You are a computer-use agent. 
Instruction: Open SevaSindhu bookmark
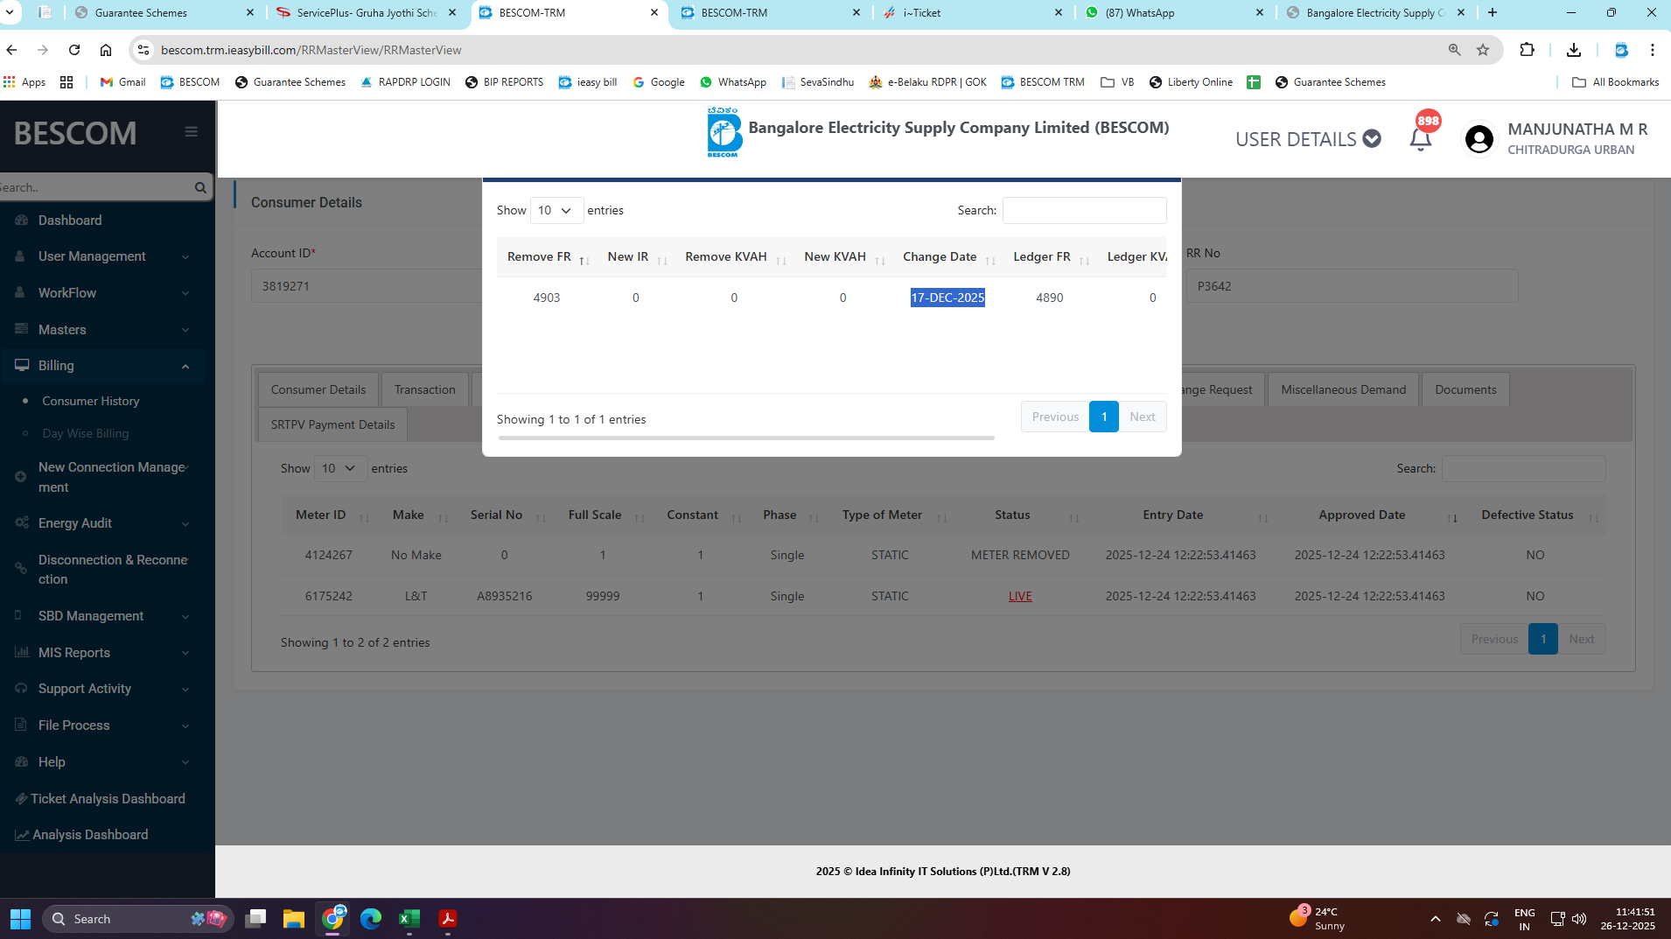tap(818, 82)
